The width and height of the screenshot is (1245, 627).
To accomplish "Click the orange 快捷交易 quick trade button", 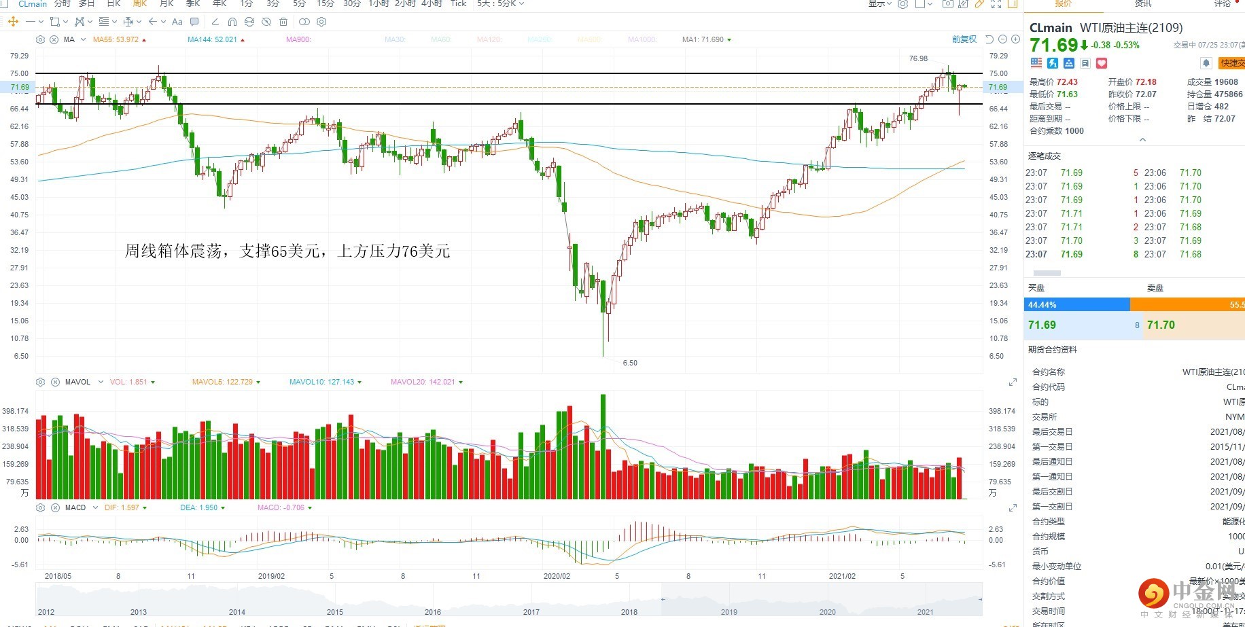I will tap(1231, 63).
